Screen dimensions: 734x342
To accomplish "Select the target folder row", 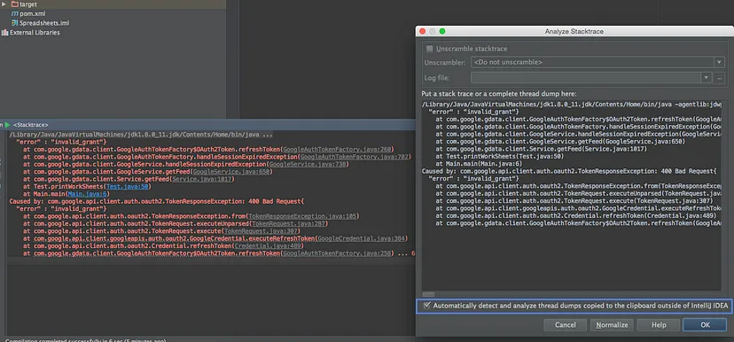I will 113,4.
